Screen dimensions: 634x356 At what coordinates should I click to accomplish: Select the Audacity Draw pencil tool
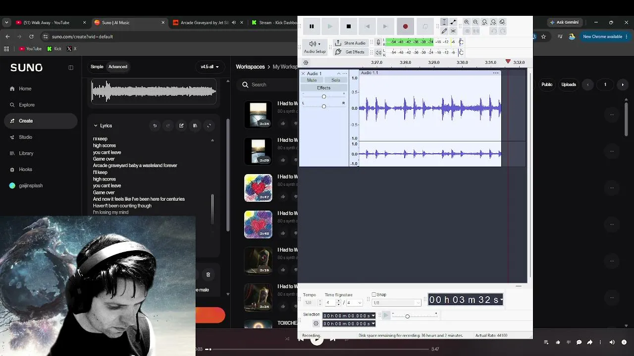pos(444,31)
